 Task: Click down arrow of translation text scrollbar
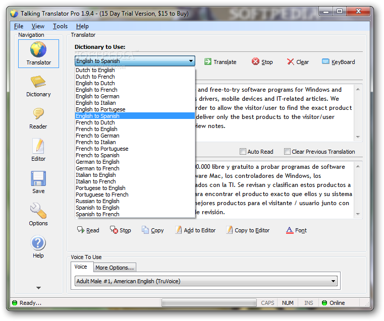click(x=358, y=214)
